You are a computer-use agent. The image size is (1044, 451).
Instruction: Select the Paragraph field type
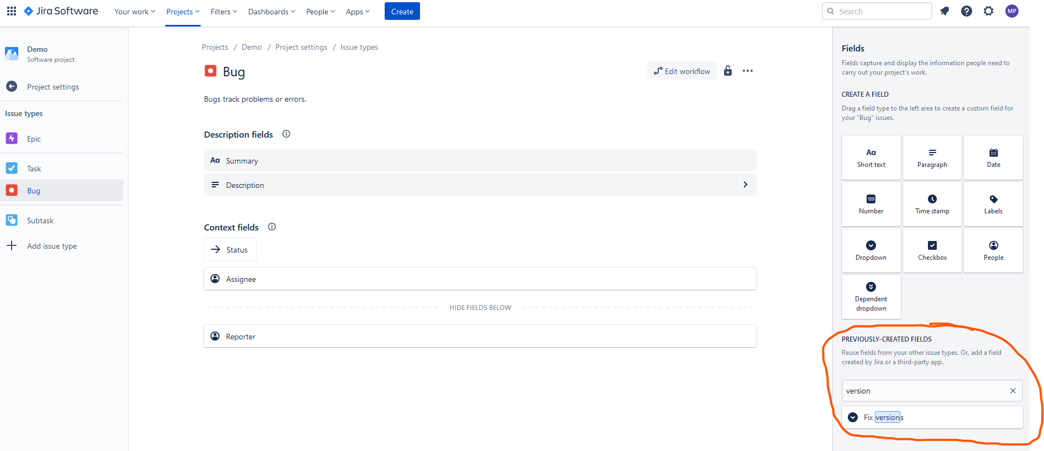click(932, 158)
